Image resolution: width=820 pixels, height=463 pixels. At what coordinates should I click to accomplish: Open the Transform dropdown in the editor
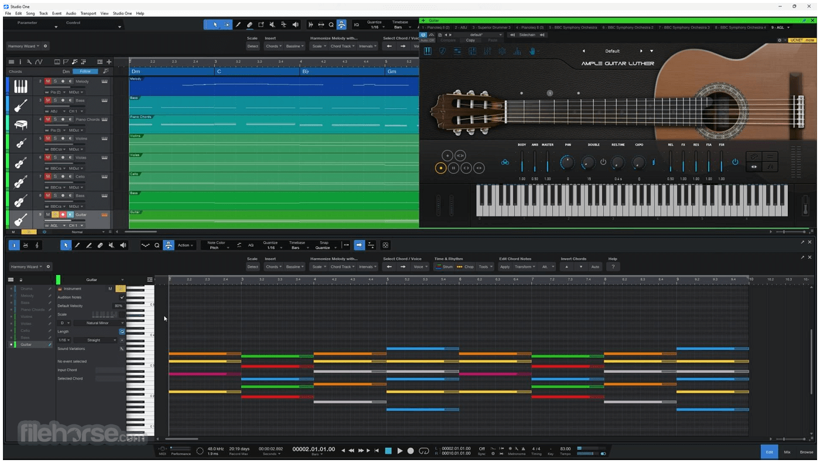click(524, 267)
